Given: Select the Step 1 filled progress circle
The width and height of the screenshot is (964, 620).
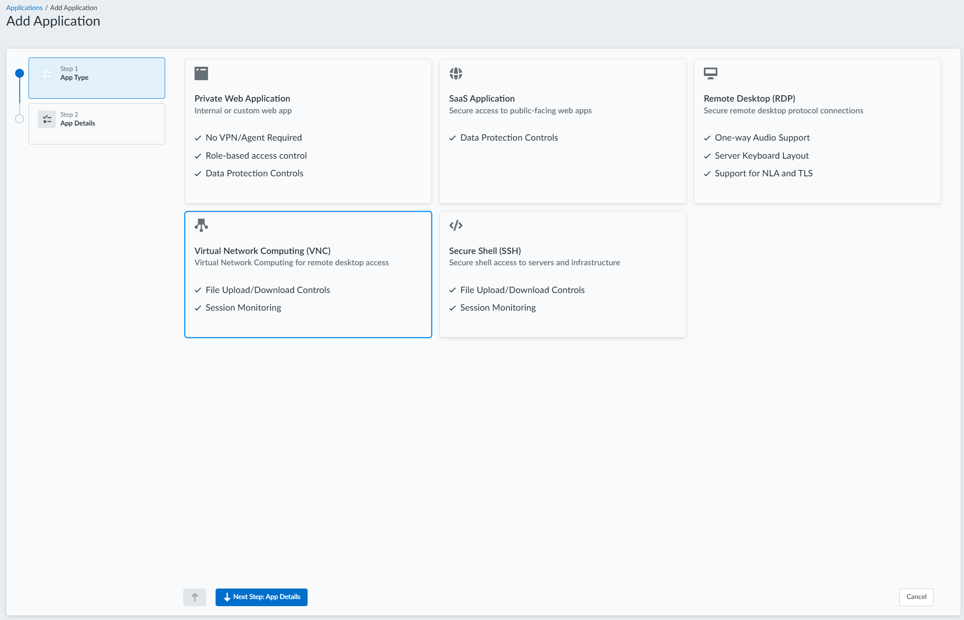Looking at the screenshot, I should (x=19, y=73).
